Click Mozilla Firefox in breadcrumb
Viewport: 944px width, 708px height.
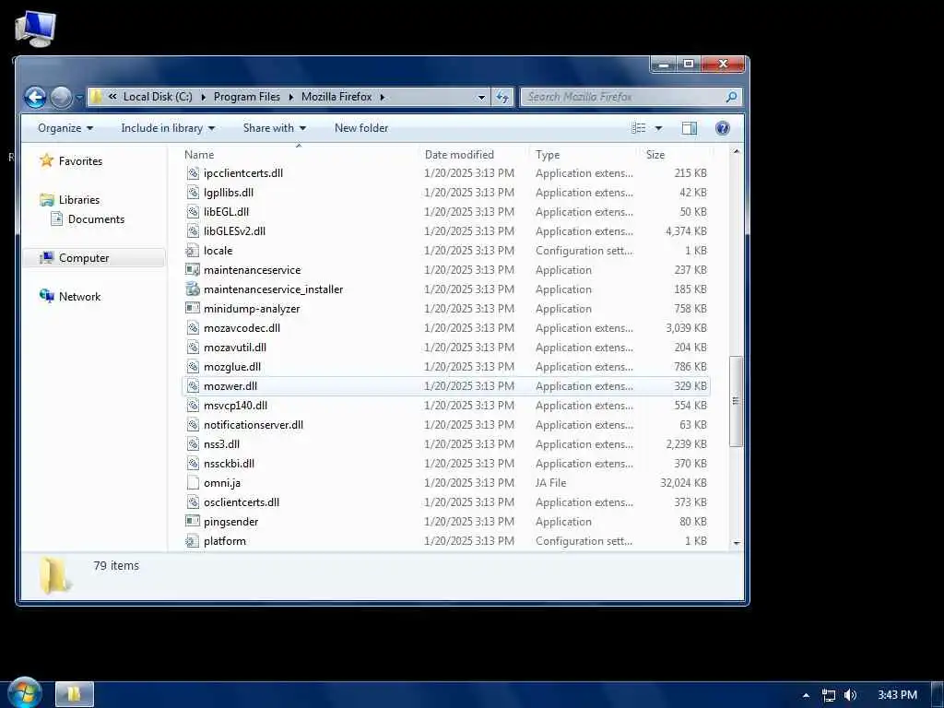(x=336, y=97)
